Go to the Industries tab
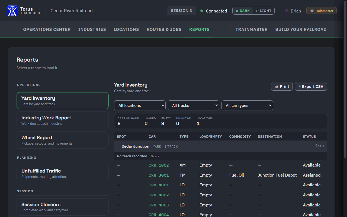Viewport: 347px width, 217px height. coord(92,29)
